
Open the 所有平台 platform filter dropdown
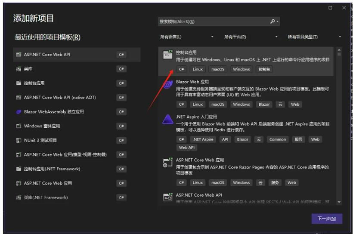point(251,37)
